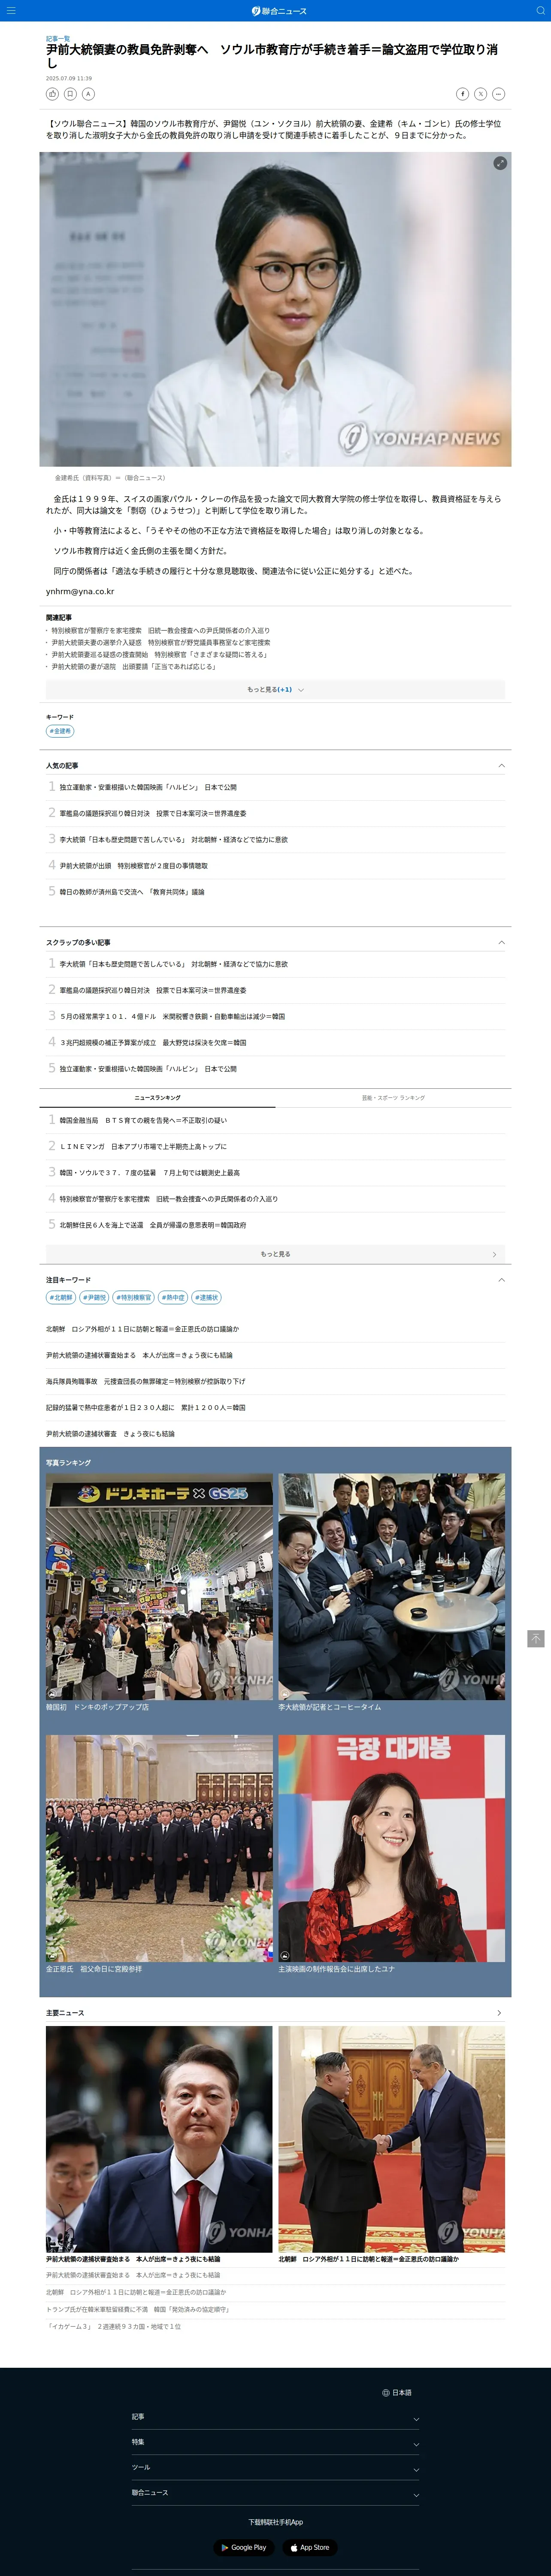
Task: Expand related articles with もっと見る(+1)
Action: [275, 689]
